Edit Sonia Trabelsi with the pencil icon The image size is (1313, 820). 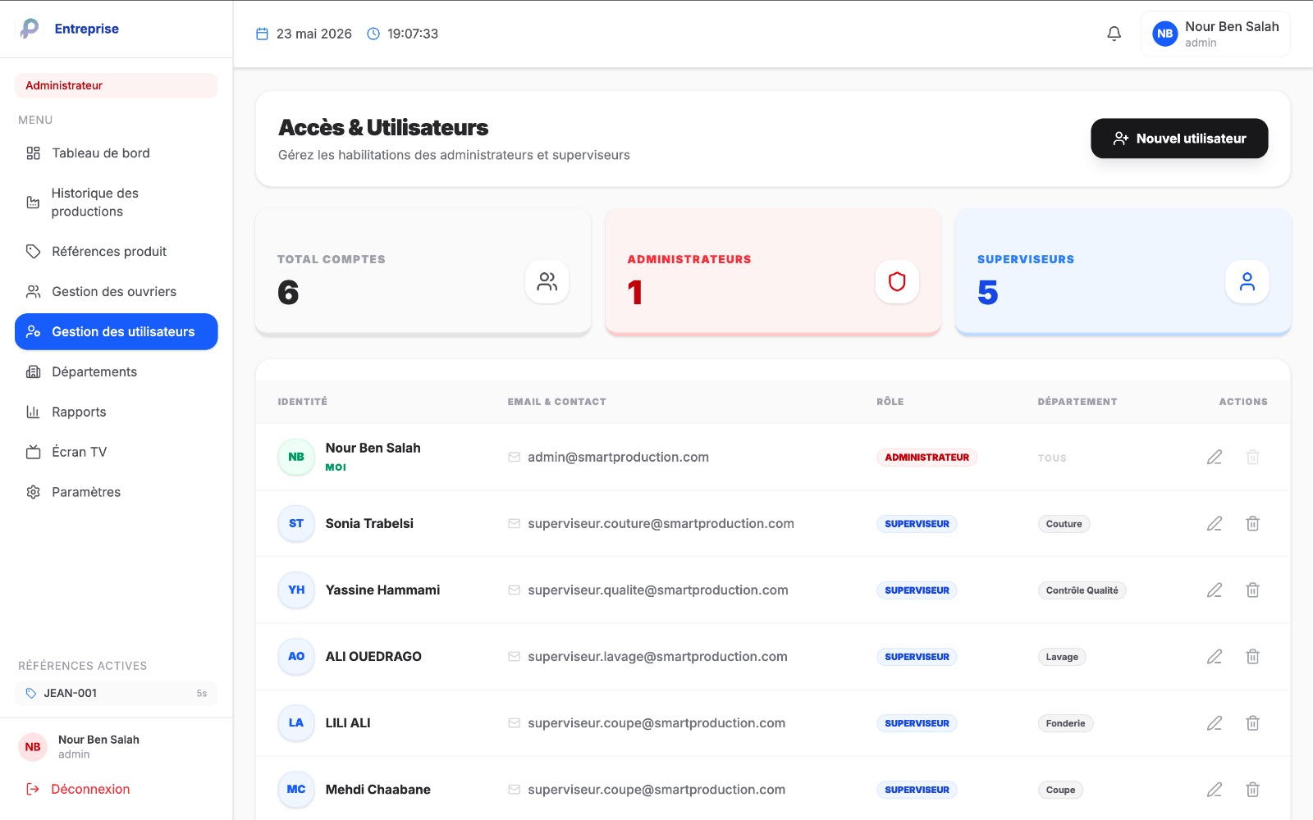tap(1215, 523)
